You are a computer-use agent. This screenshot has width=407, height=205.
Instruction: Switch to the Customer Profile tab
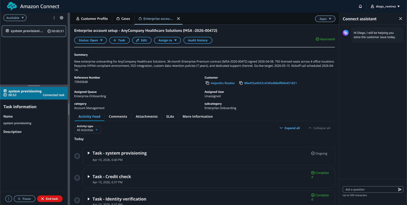click(x=92, y=19)
